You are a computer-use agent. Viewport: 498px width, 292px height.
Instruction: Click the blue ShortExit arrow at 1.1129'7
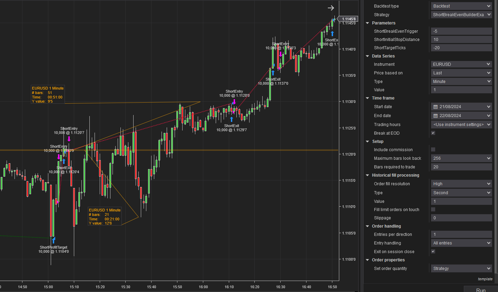(232, 119)
